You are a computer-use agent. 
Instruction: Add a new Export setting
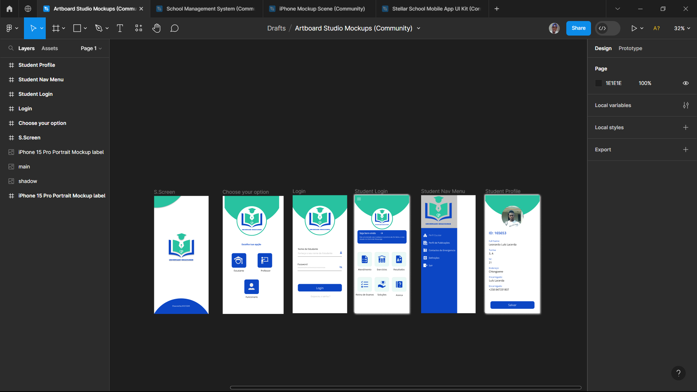click(685, 150)
